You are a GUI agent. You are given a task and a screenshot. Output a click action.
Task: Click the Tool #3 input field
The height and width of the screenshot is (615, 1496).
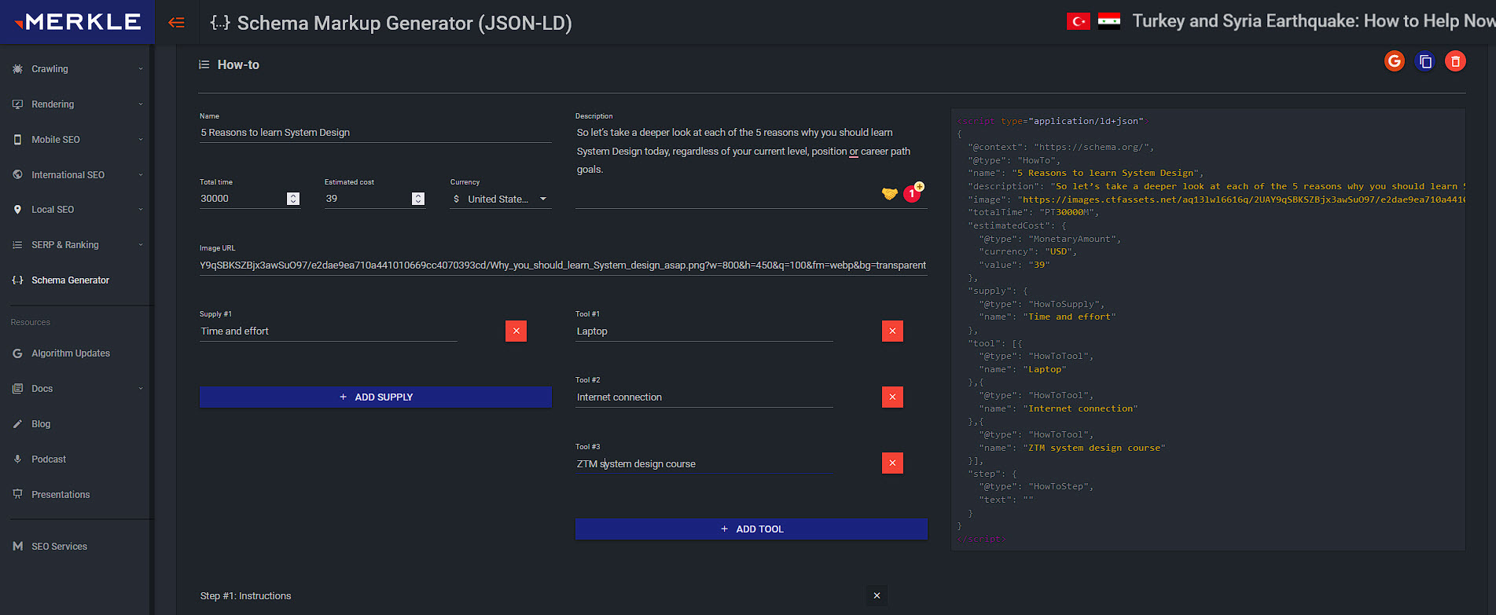click(704, 464)
